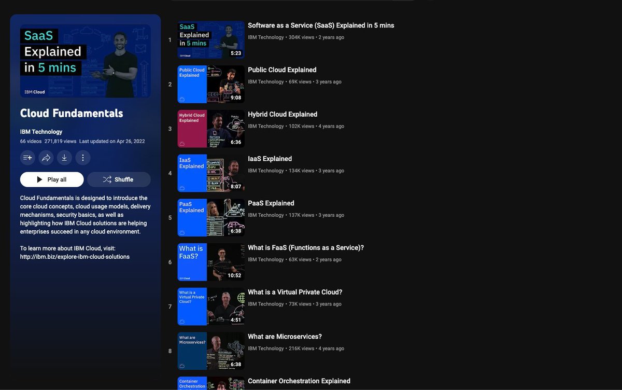622x390 pixels.
Task: Open IBM Technology channel on Hybrid Cloud row
Action: [266, 126]
